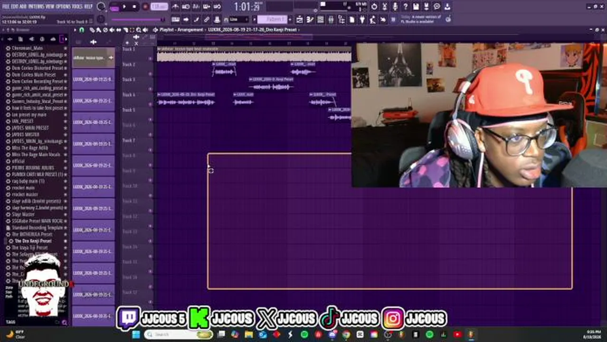Select The Dro Kenji Preset in browser
The height and width of the screenshot is (342, 607).
click(32, 241)
